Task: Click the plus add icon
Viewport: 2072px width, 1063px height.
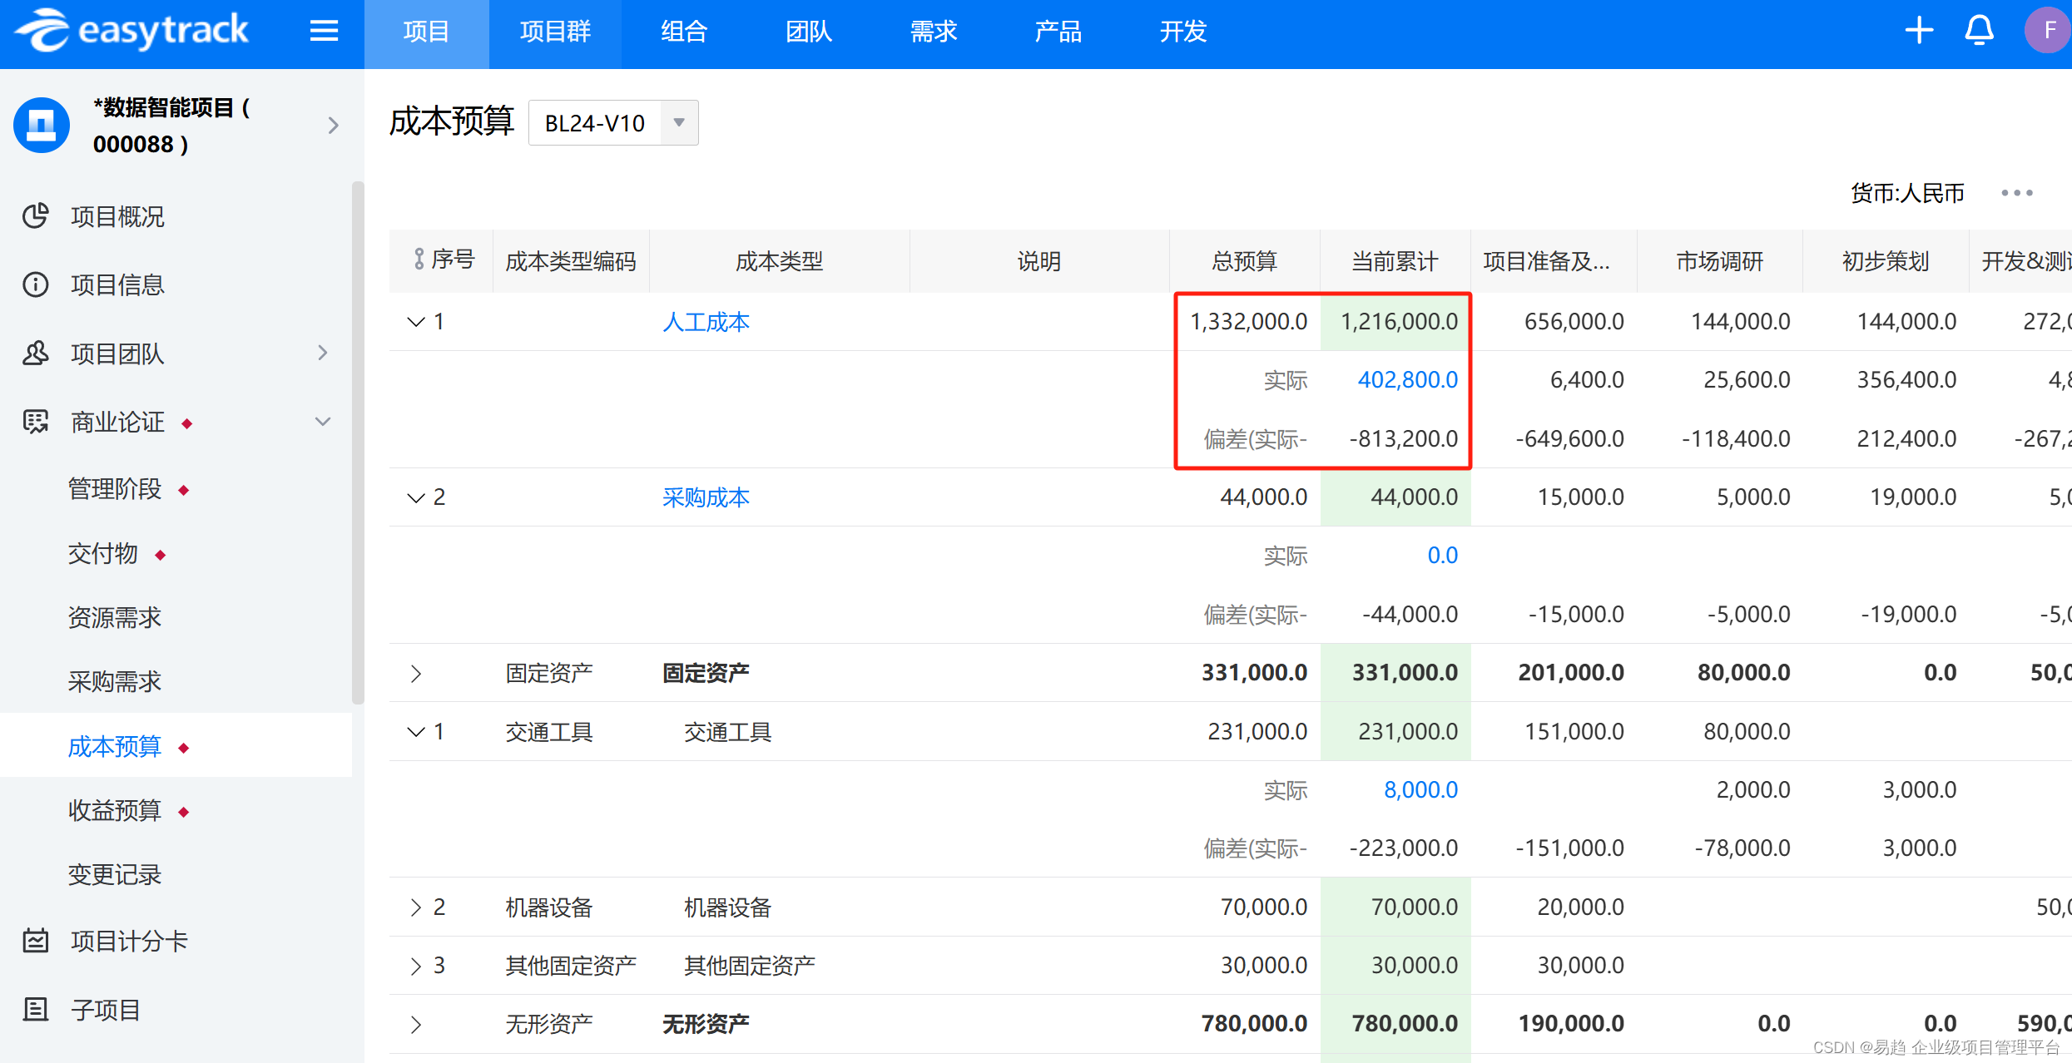Action: click(1919, 32)
